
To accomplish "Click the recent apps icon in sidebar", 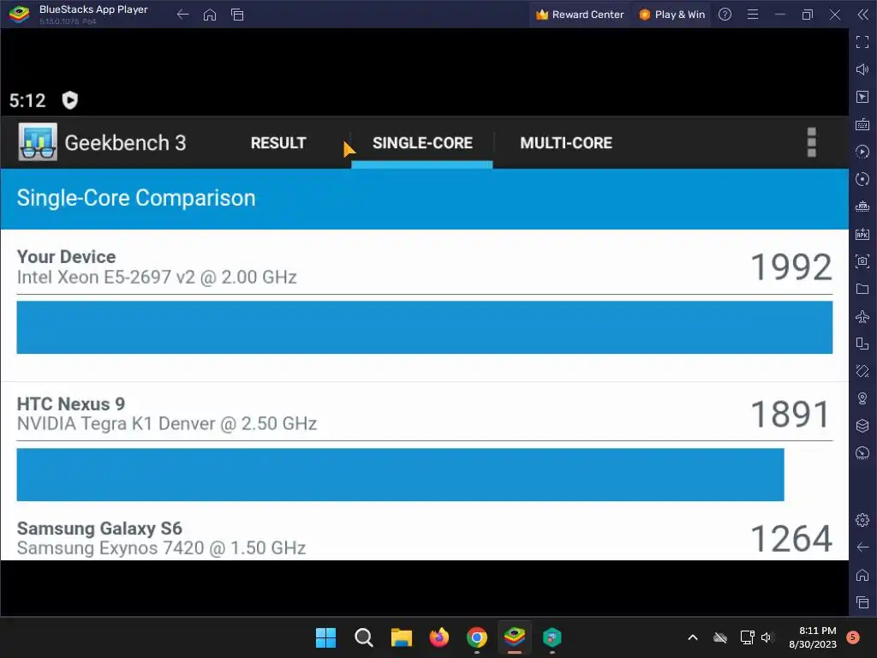I will 862,602.
